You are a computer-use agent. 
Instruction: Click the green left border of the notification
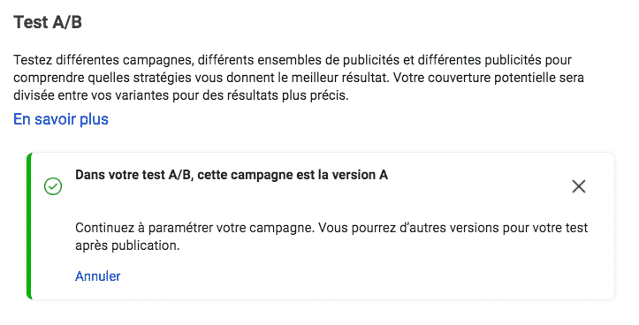click(x=29, y=226)
